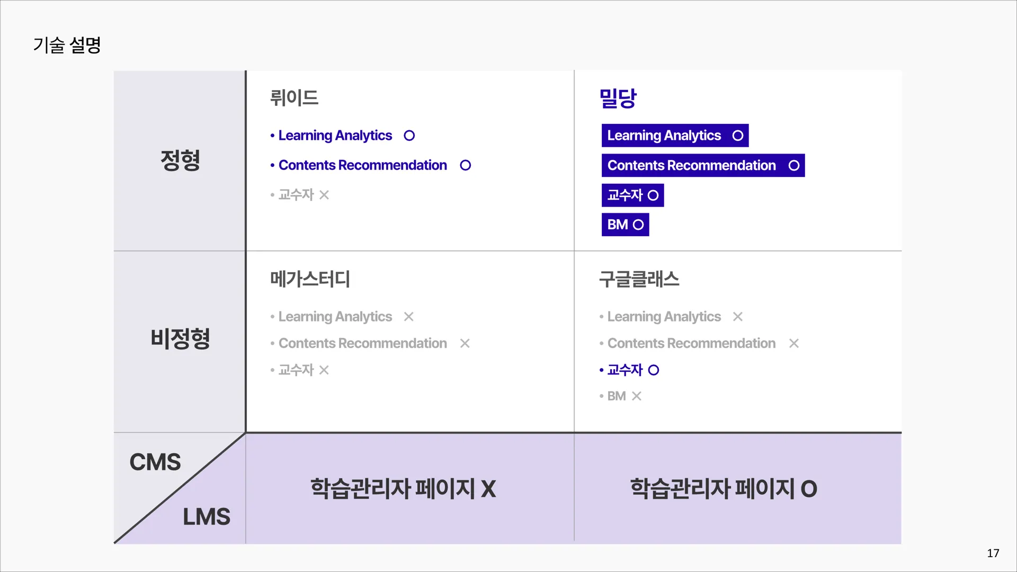This screenshot has width=1017, height=572.
Task: Click the X mark next to 뤼이드 교수자
Action: [324, 195]
